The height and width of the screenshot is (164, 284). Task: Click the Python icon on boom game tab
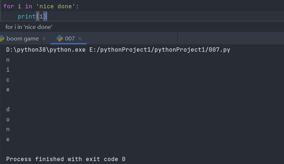[x=2, y=39]
